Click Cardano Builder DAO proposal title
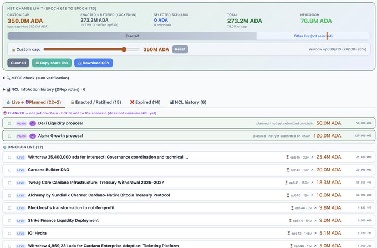The image size is (377, 248). click(49, 170)
